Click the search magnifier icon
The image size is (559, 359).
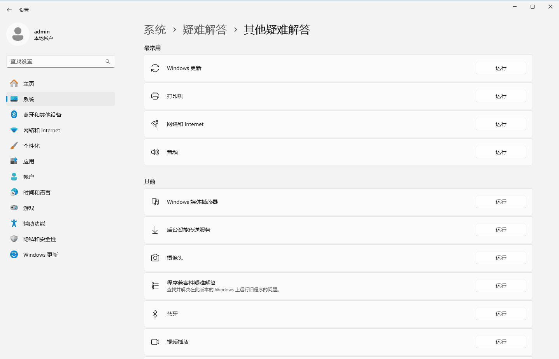point(108,61)
